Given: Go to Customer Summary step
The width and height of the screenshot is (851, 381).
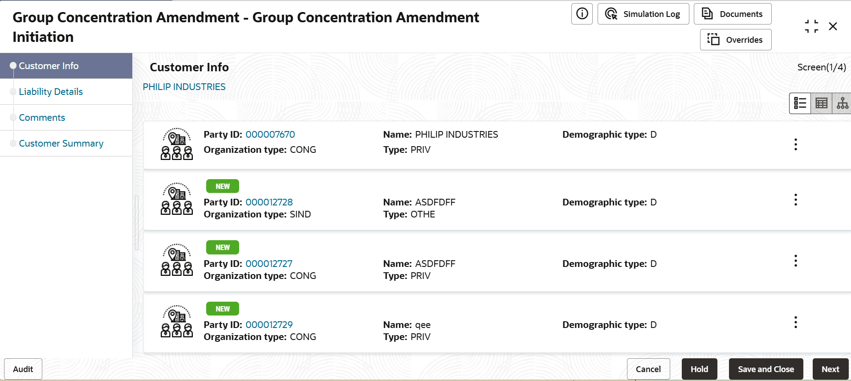Looking at the screenshot, I should coord(61,143).
